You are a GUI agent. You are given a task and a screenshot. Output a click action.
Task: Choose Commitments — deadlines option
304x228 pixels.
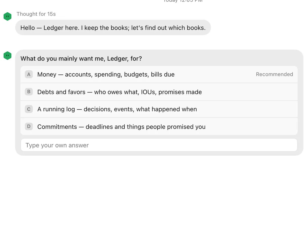[159, 126]
